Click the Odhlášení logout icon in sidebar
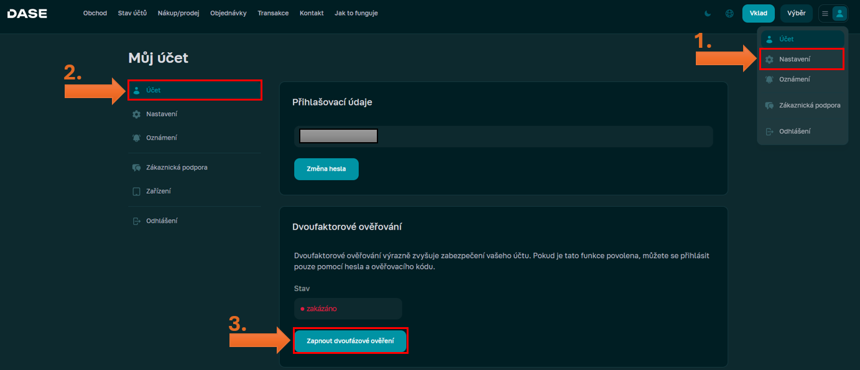Image resolution: width=860 pixels, height=370 pixels. pyautogui.click(x=137, y=221)
